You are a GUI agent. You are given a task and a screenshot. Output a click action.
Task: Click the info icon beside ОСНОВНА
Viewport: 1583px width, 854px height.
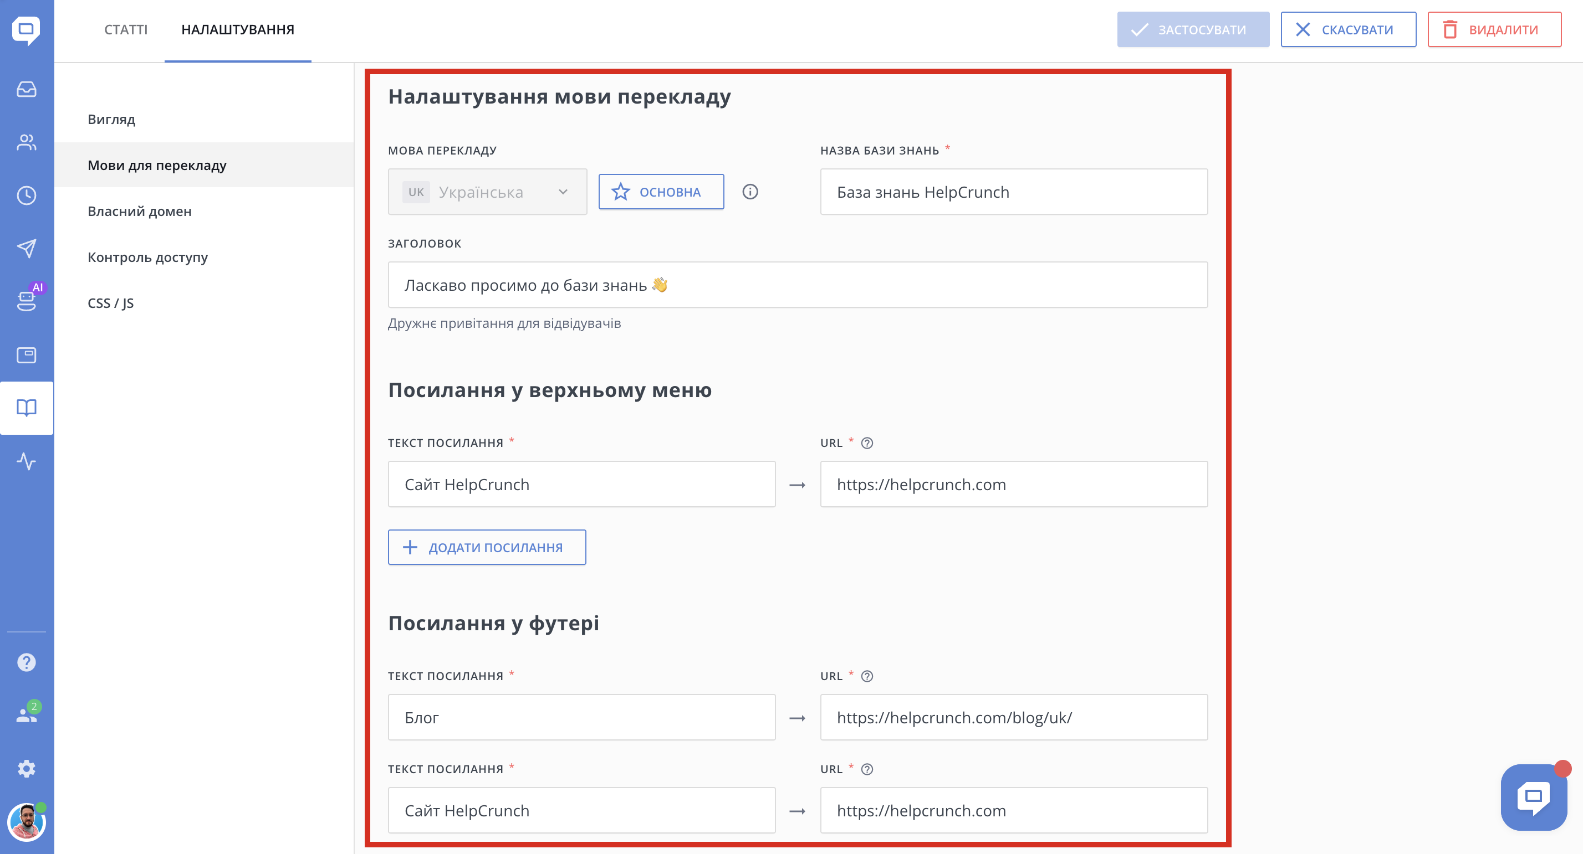750,192
